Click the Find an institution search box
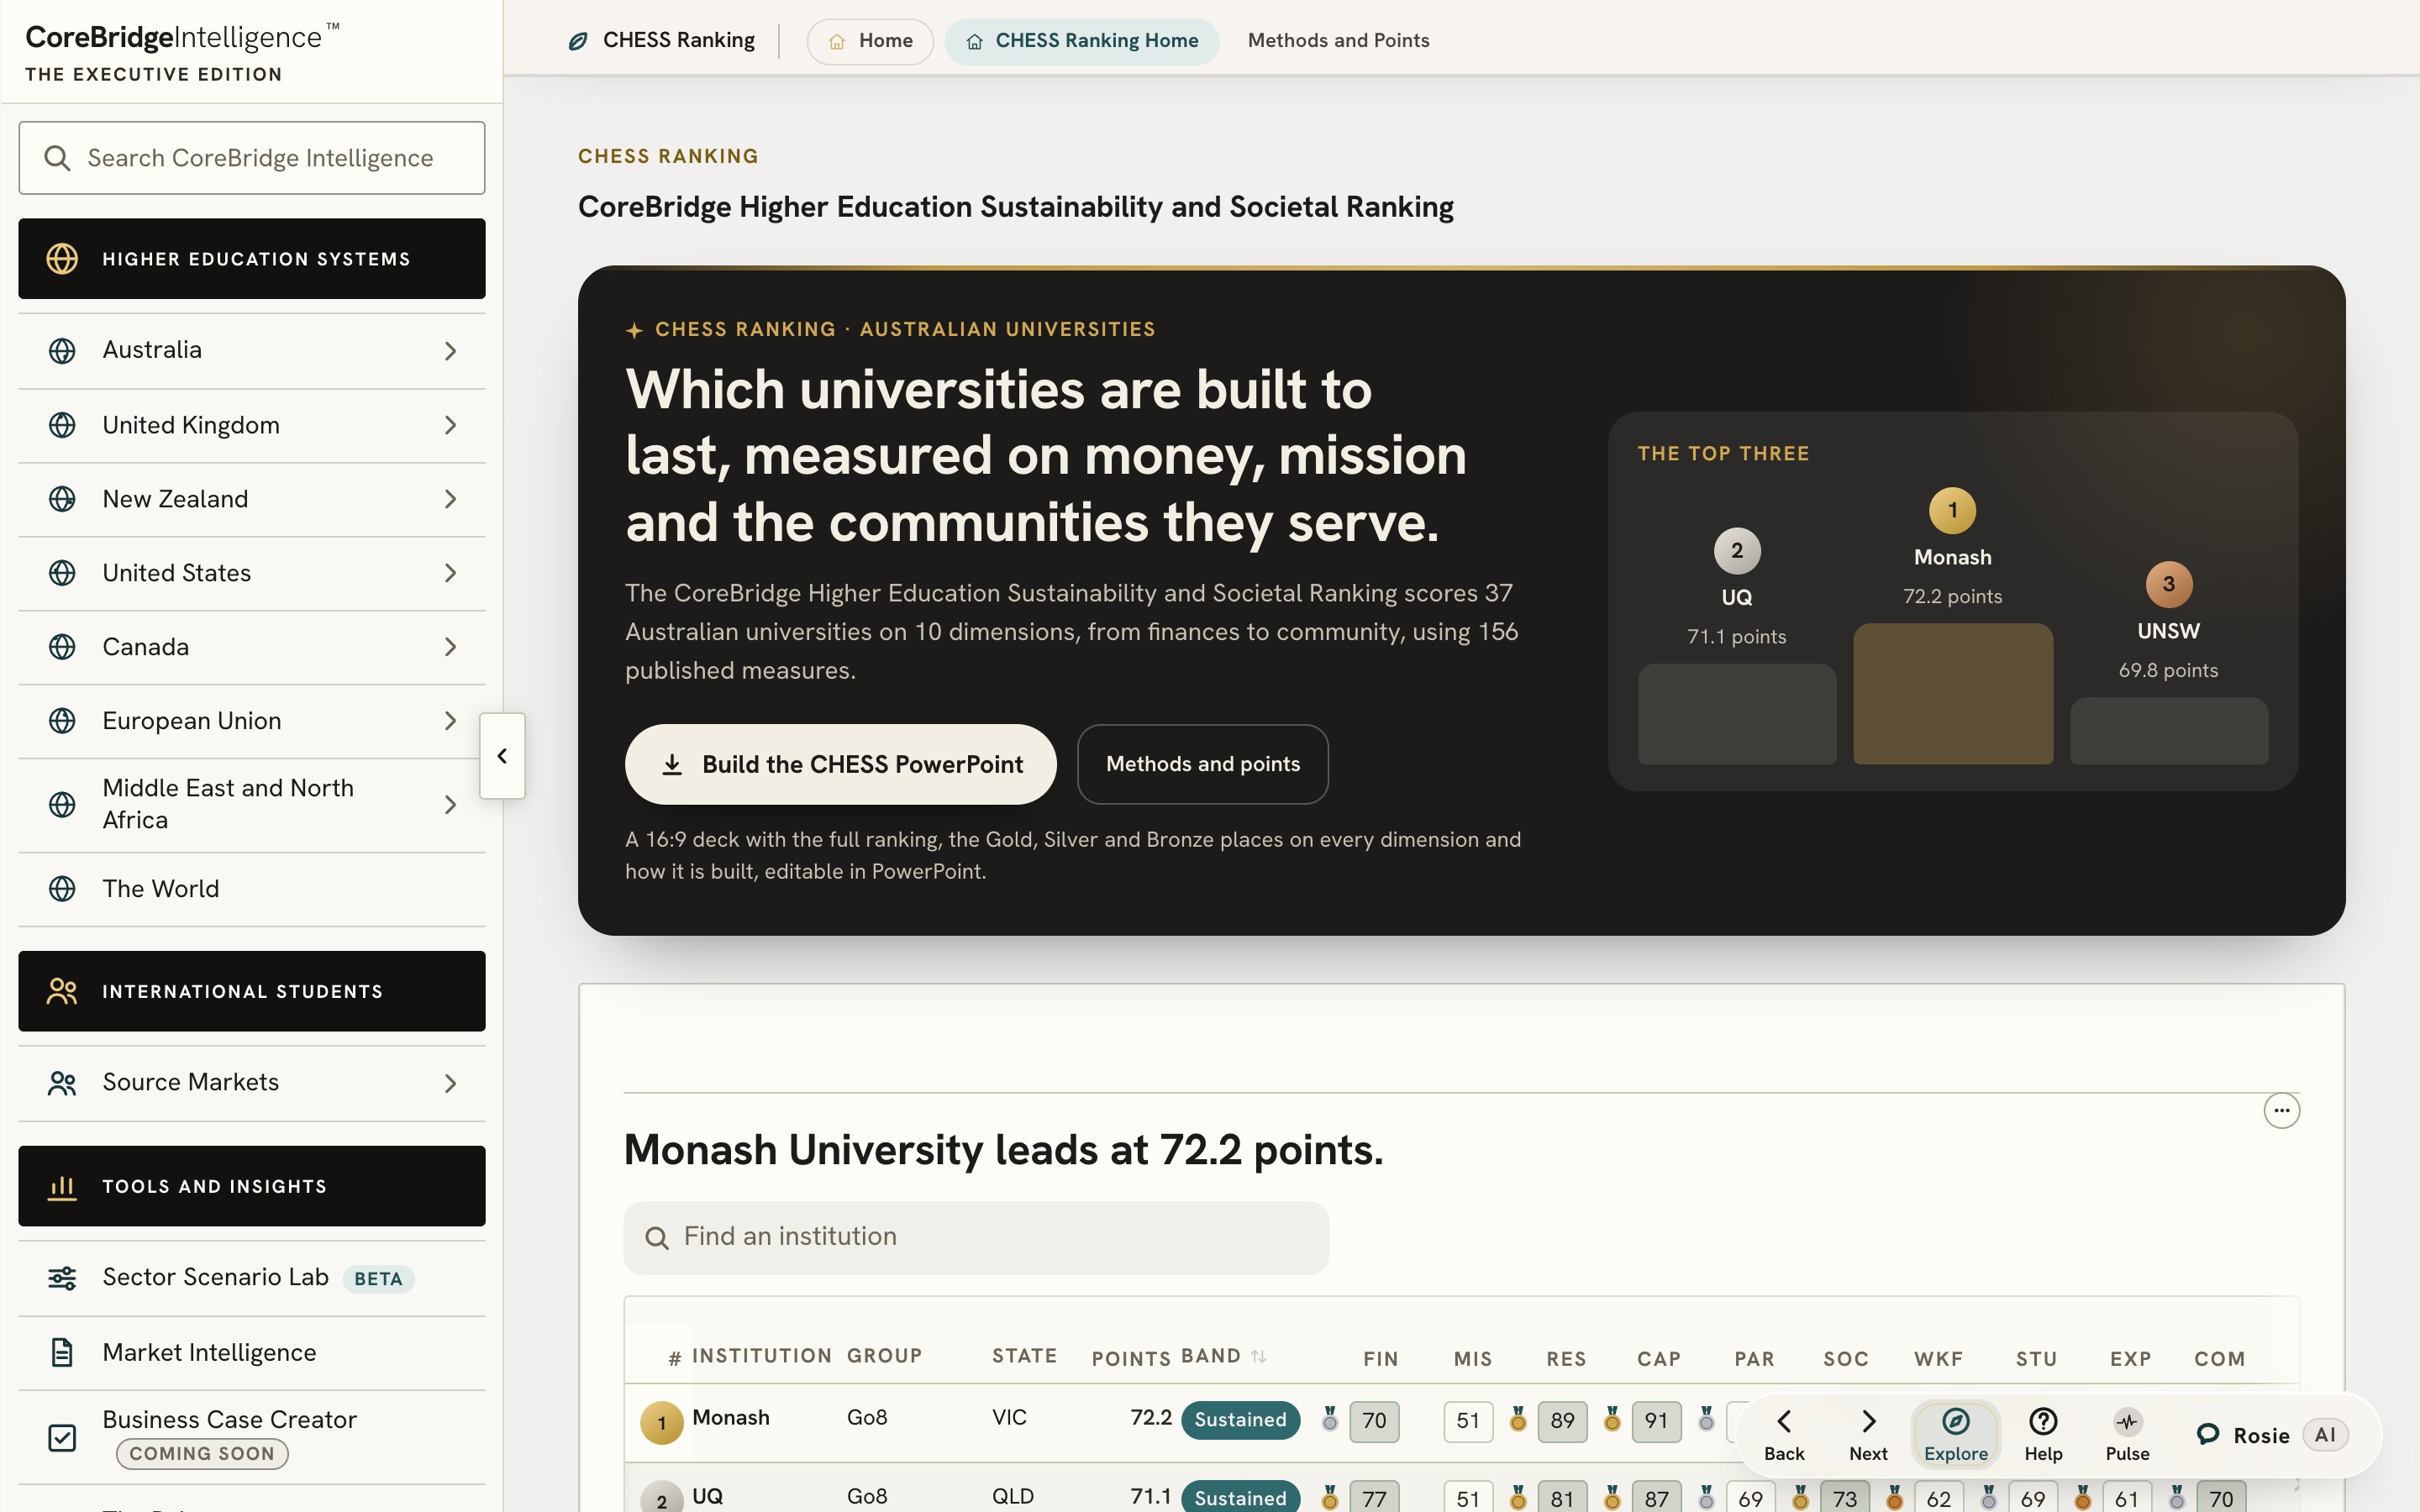 [976, 1237]
